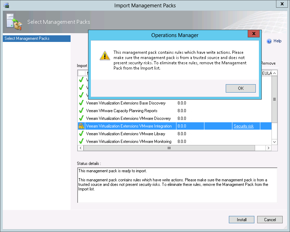290x232 pixels.
Task: Select Veeam Virtualization Extensions VMware Library
Action: point(125,134)
